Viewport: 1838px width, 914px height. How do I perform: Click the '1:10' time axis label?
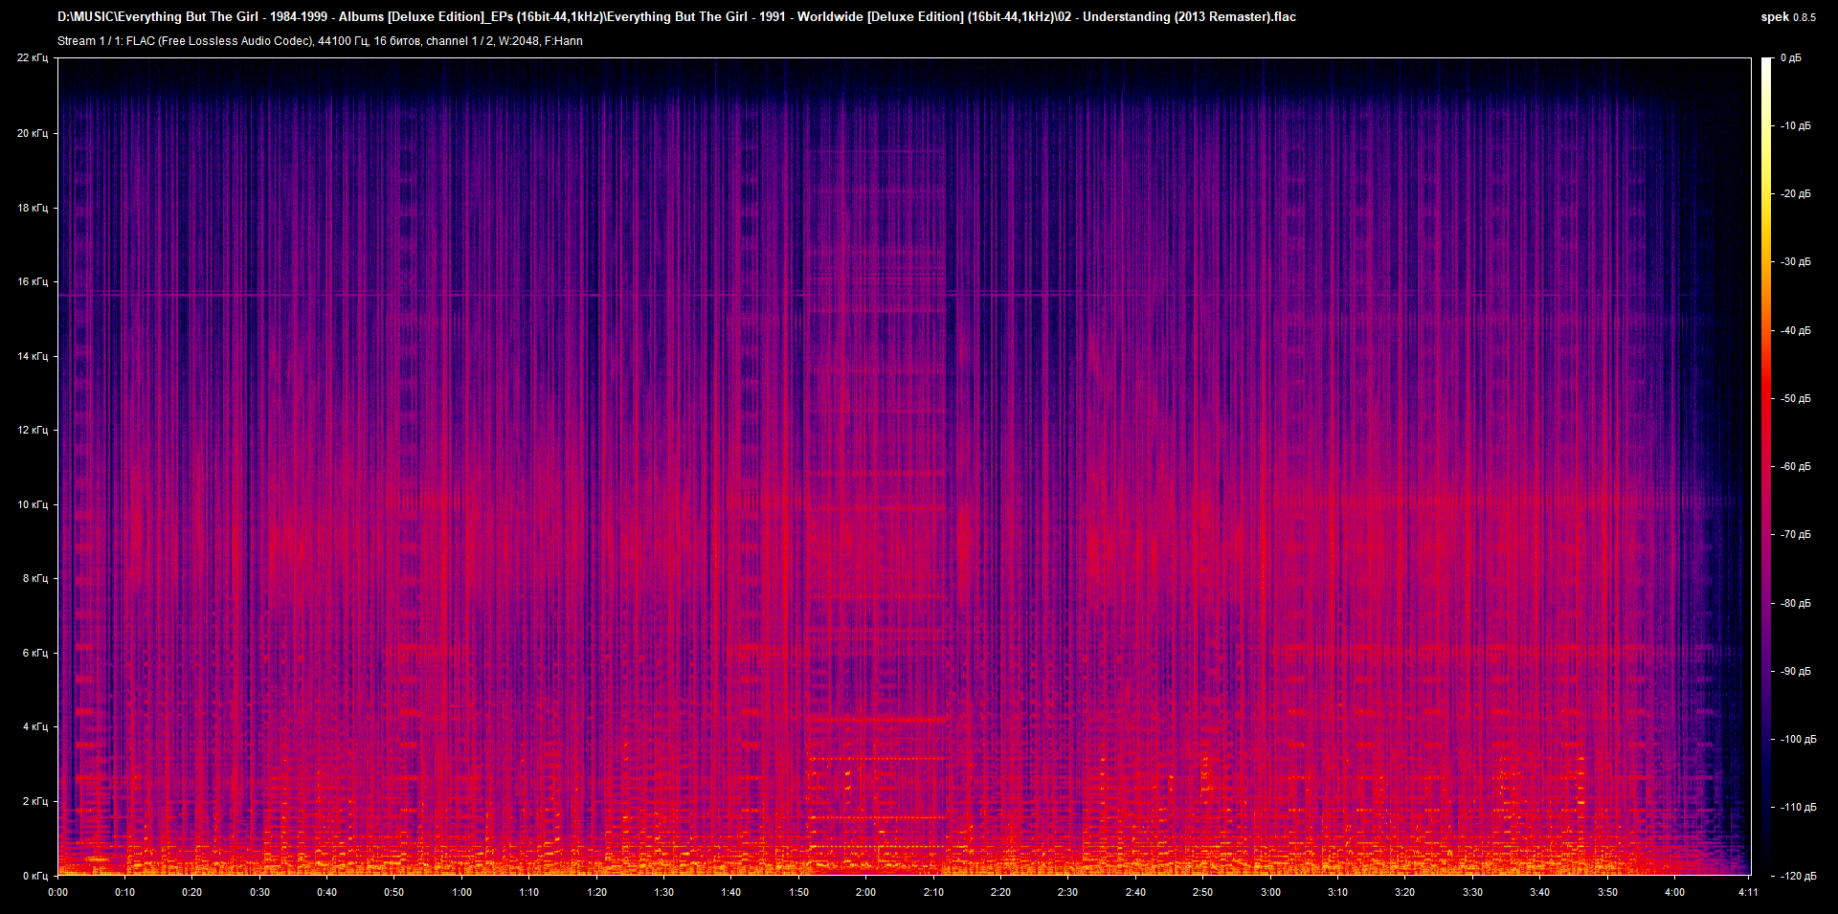(x=529, y=892)
